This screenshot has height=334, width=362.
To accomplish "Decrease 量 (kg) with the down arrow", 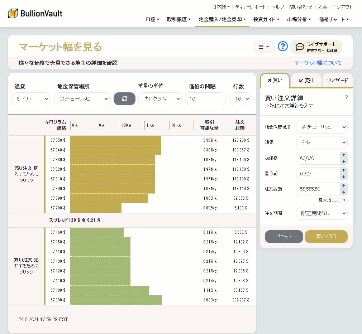I will (344, 177).
